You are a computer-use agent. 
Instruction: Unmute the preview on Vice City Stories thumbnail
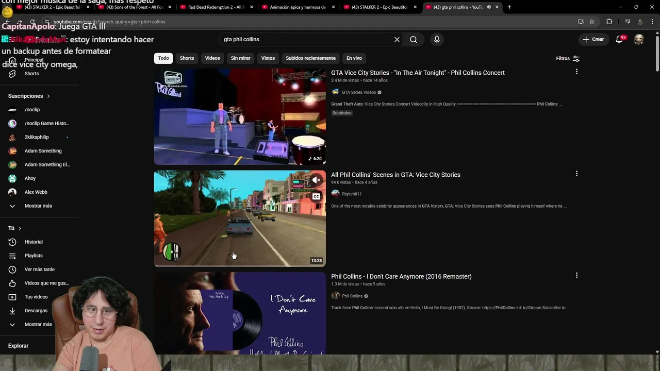pyautogui.click(x=316, y=180)
